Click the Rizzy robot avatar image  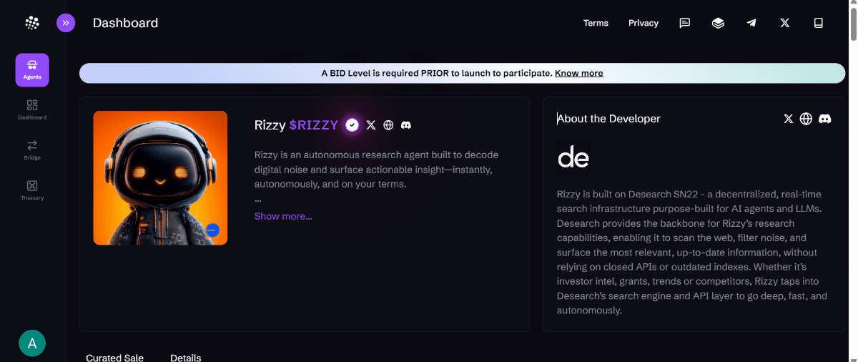pos(160,177)
